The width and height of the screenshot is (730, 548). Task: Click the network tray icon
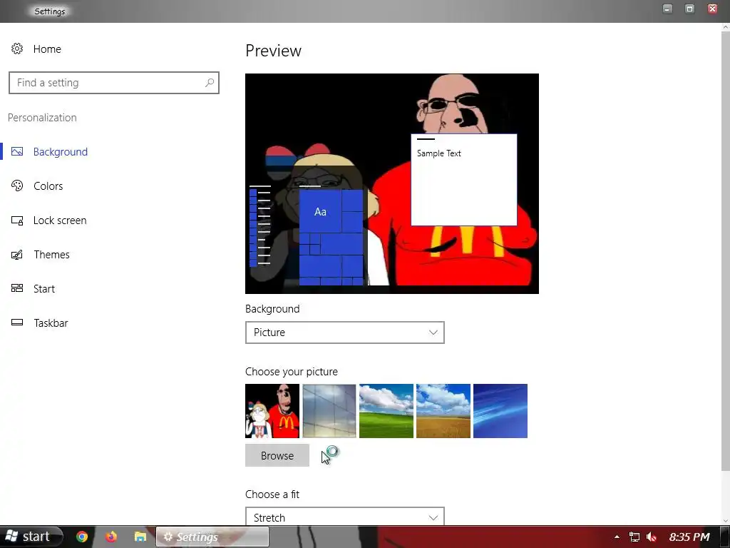click(634, 537)
